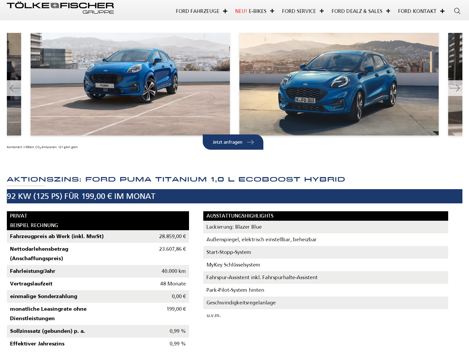469x352 pixels.
Task: Expand plus next to Ford Kontakt
Action: [x=443, y=11]
